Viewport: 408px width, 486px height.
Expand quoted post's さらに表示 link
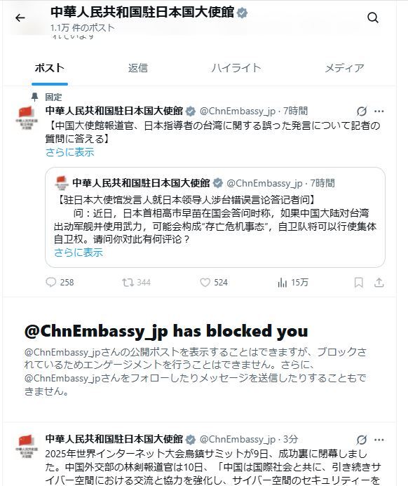pos(79,252)
